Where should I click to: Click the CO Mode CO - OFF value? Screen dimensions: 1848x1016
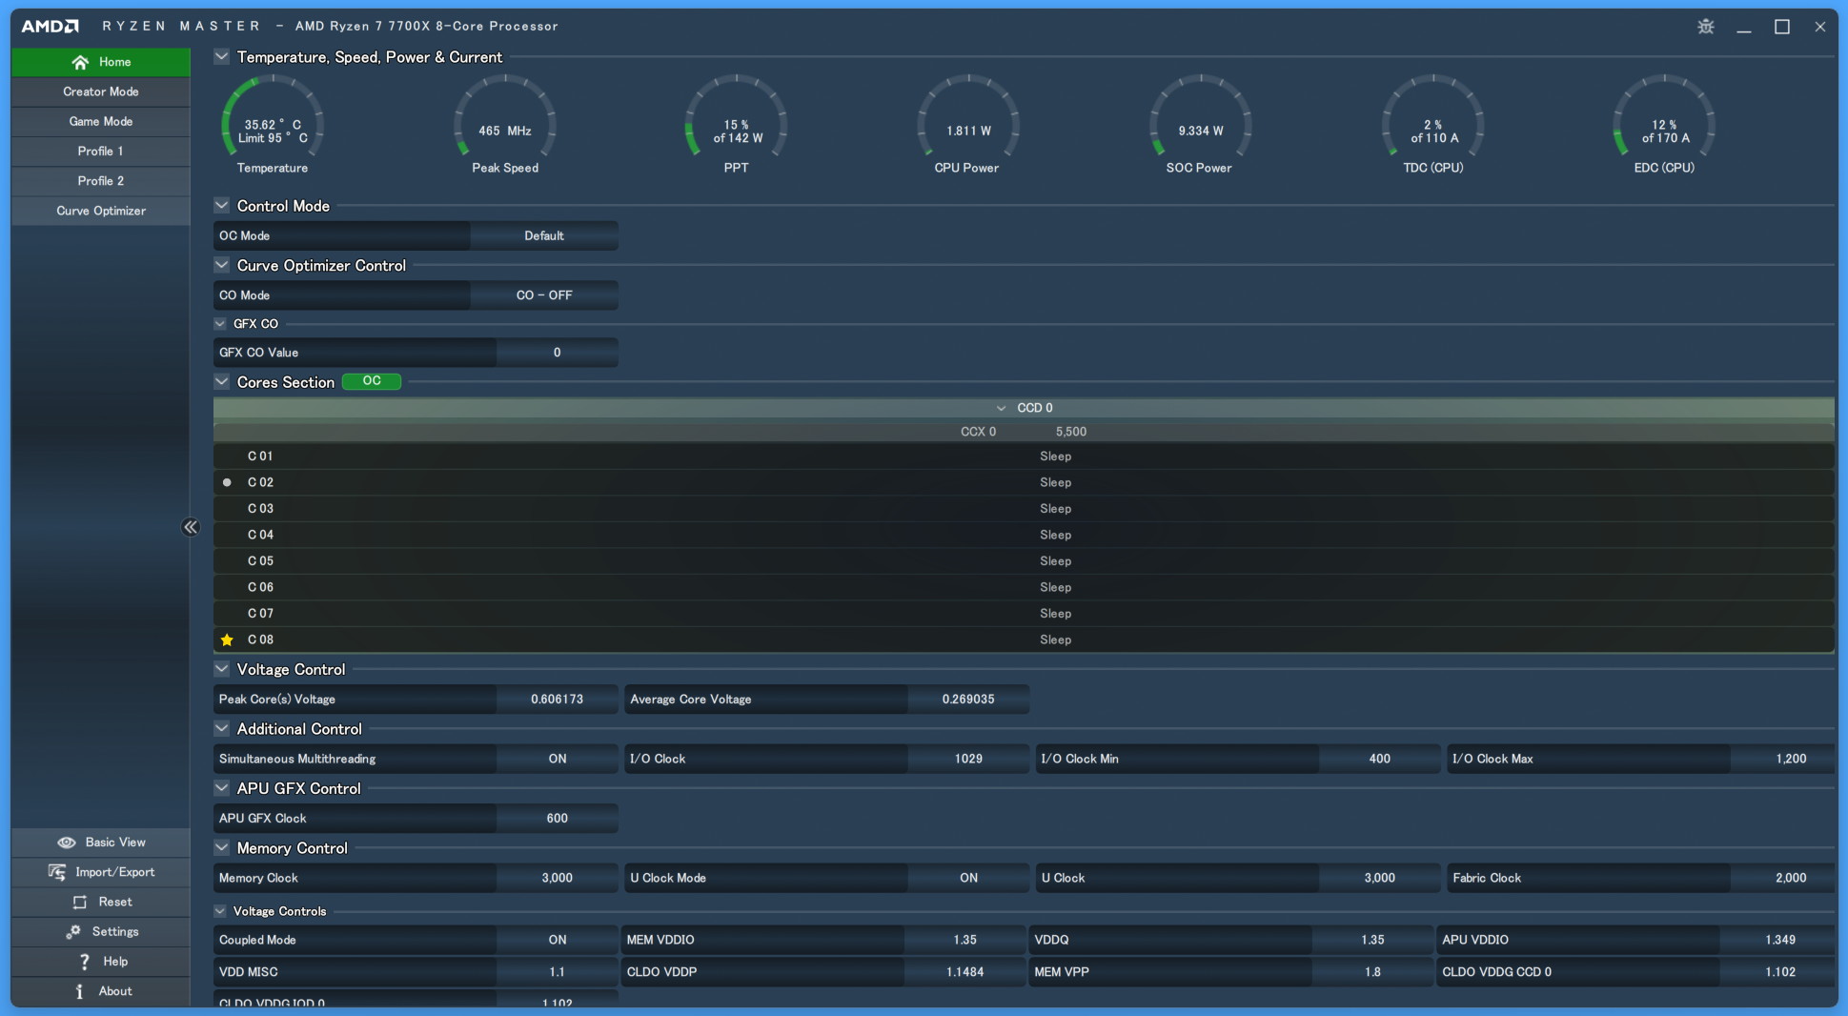[x=544, y=295]
